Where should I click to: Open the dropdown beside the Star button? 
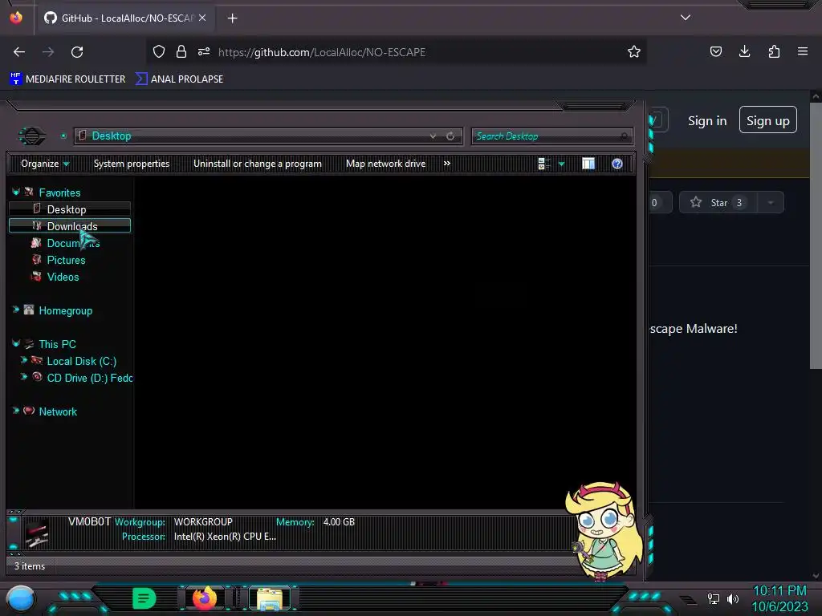click(x=770, y=203)
